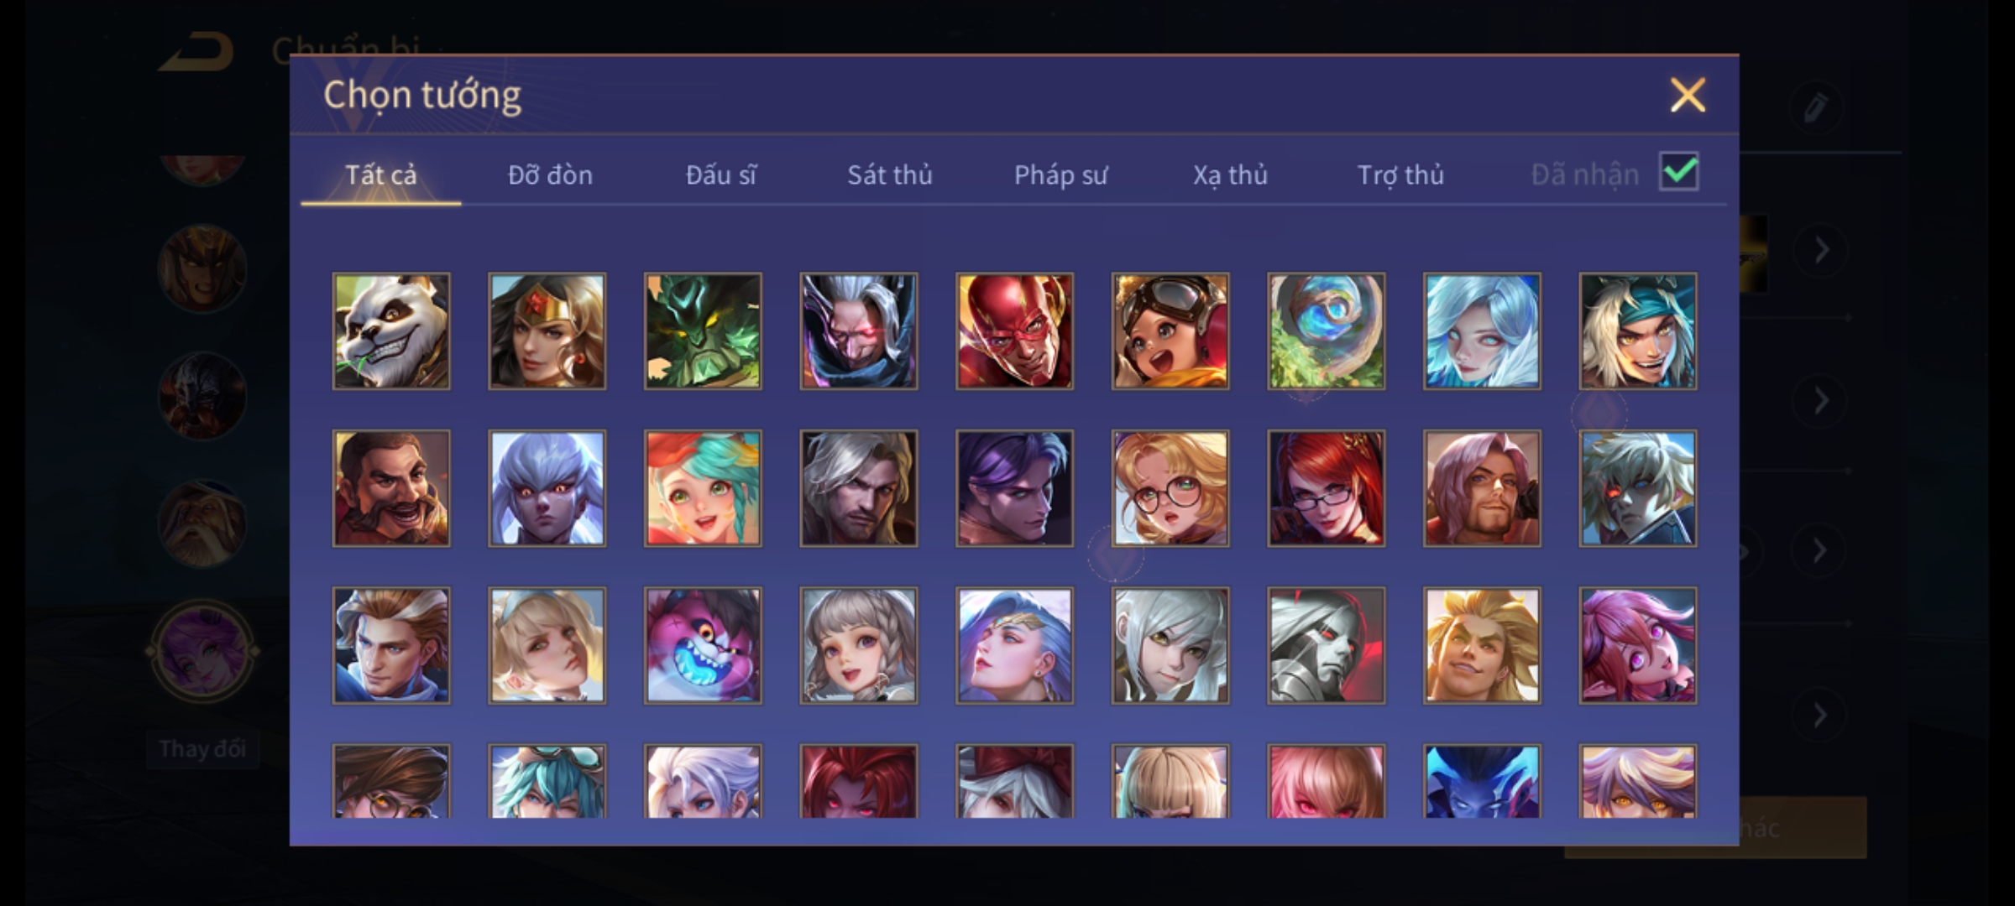Pick the red-haired glasses woman hero
Screen dimensions: 2015x906
[x=1326, y=488]
